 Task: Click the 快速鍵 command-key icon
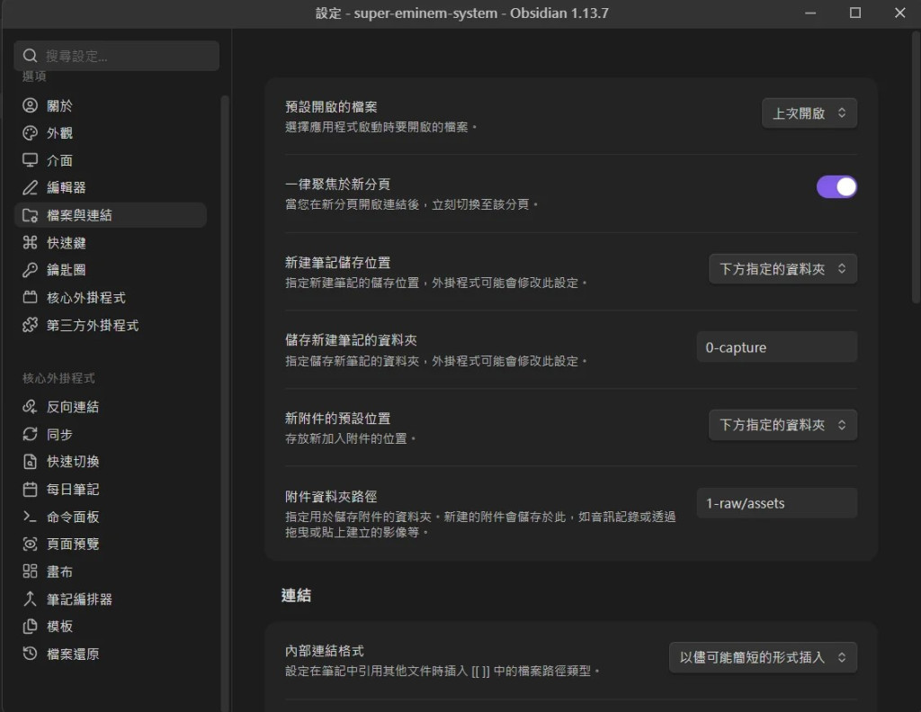(x=30, y=242)
